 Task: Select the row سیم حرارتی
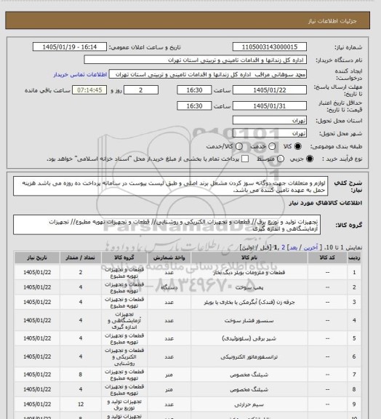pos(188,404)
